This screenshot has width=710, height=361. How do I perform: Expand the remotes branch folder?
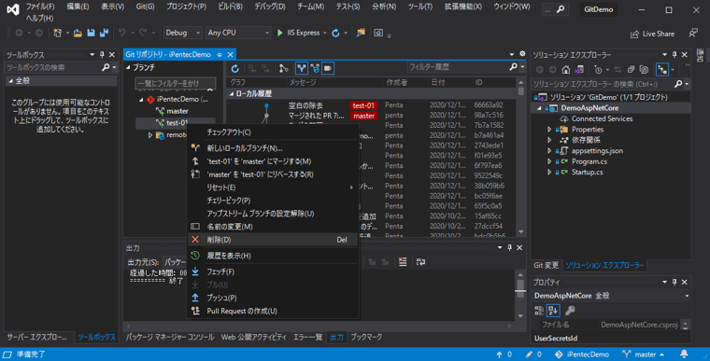tap(150, 135)
